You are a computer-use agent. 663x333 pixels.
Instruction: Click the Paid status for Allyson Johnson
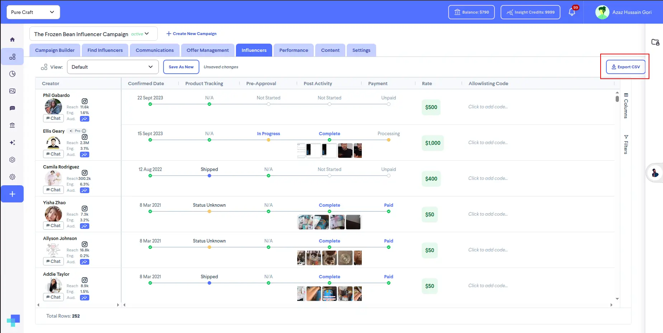389,241
